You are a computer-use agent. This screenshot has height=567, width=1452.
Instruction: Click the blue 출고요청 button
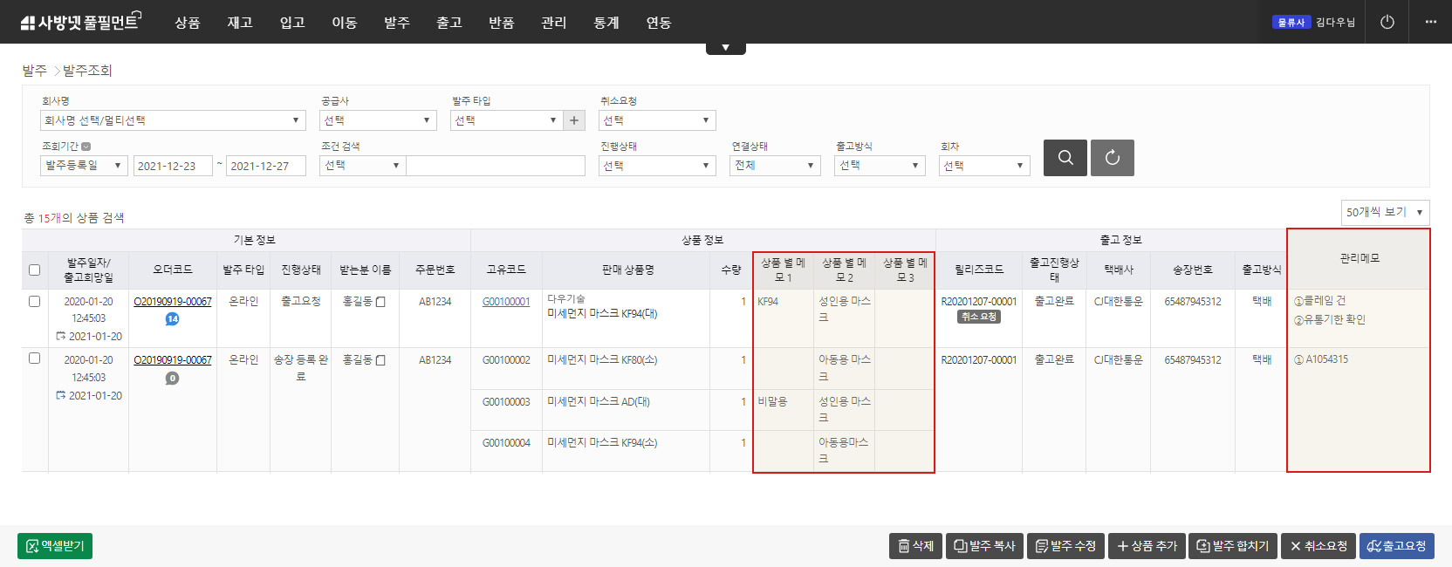tap(1396, 546)
